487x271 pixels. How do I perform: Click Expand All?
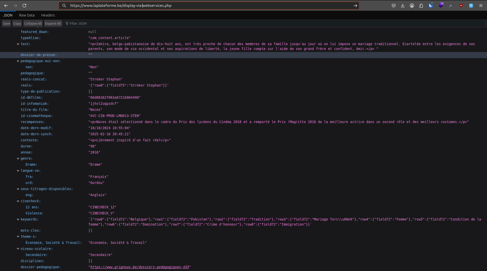pyautogui.click(x=53, y=23)
